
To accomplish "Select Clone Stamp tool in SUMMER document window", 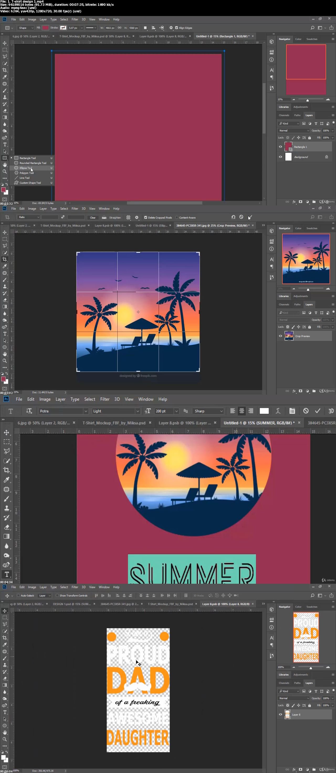I will [x=6, y=508].
